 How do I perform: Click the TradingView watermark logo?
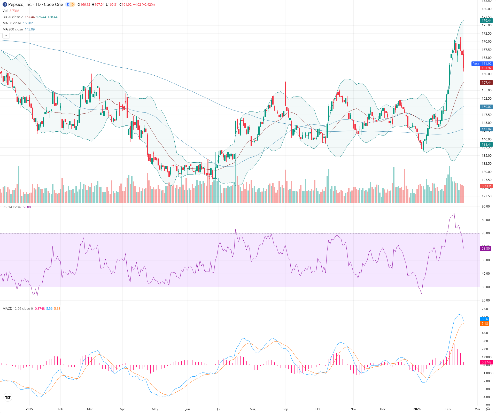[x=8, y=397]
